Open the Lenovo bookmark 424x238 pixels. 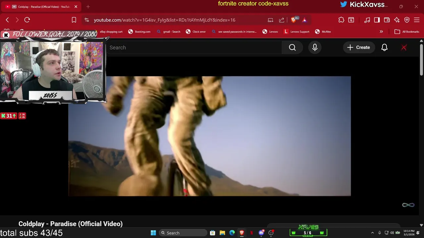click(x=270, y=32)
